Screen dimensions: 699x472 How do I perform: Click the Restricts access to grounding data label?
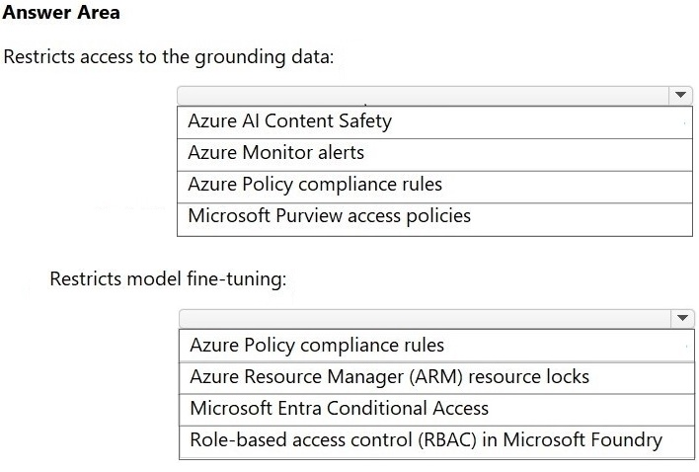coord(169,57)
